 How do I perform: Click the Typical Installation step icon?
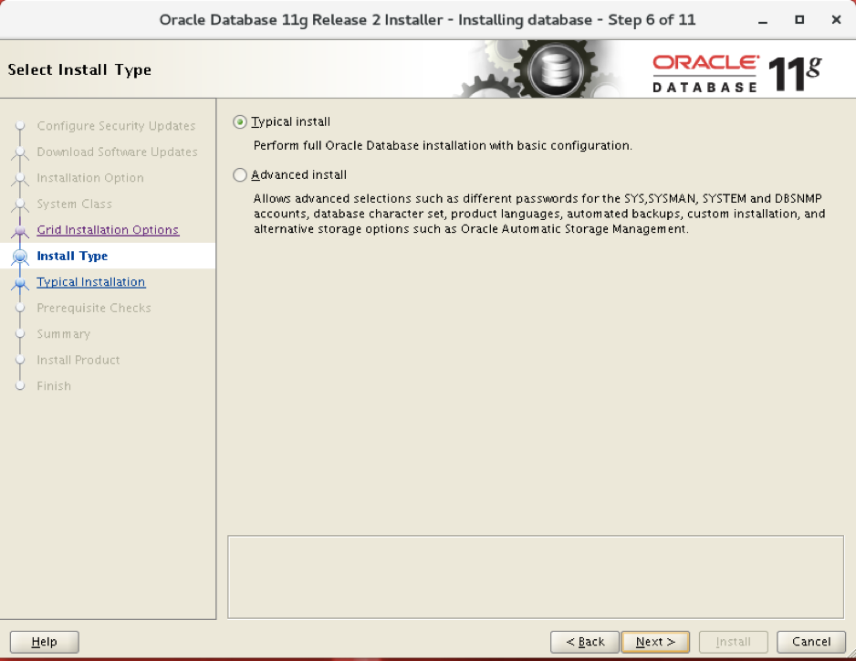click(20, 282)
